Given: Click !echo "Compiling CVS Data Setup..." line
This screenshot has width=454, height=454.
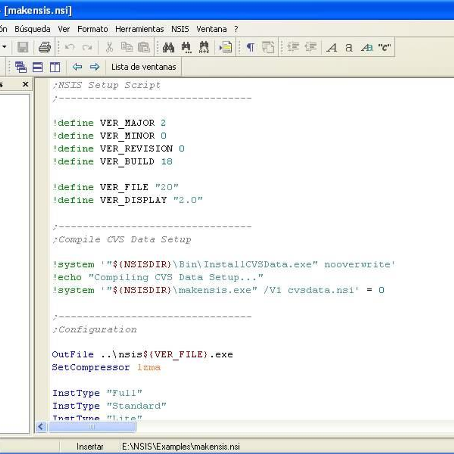Looking at the screenshot, I should [x=158, y=277].
